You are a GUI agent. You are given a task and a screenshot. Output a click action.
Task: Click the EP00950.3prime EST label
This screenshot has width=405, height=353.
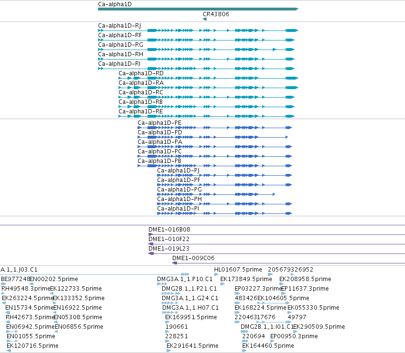coord(294,336)
